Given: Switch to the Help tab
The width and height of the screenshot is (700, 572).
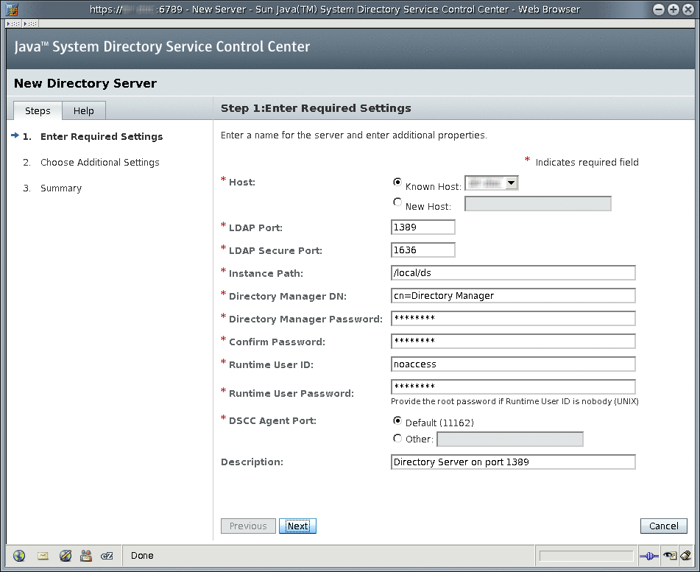Looking at the screenshot, I should coord(83,110).
